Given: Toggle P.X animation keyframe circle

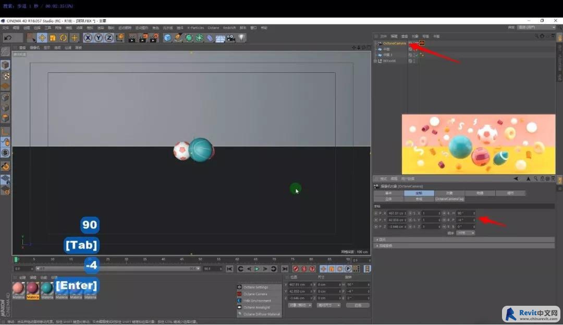Looking at the screenshot, I should [x=376, y=213].
